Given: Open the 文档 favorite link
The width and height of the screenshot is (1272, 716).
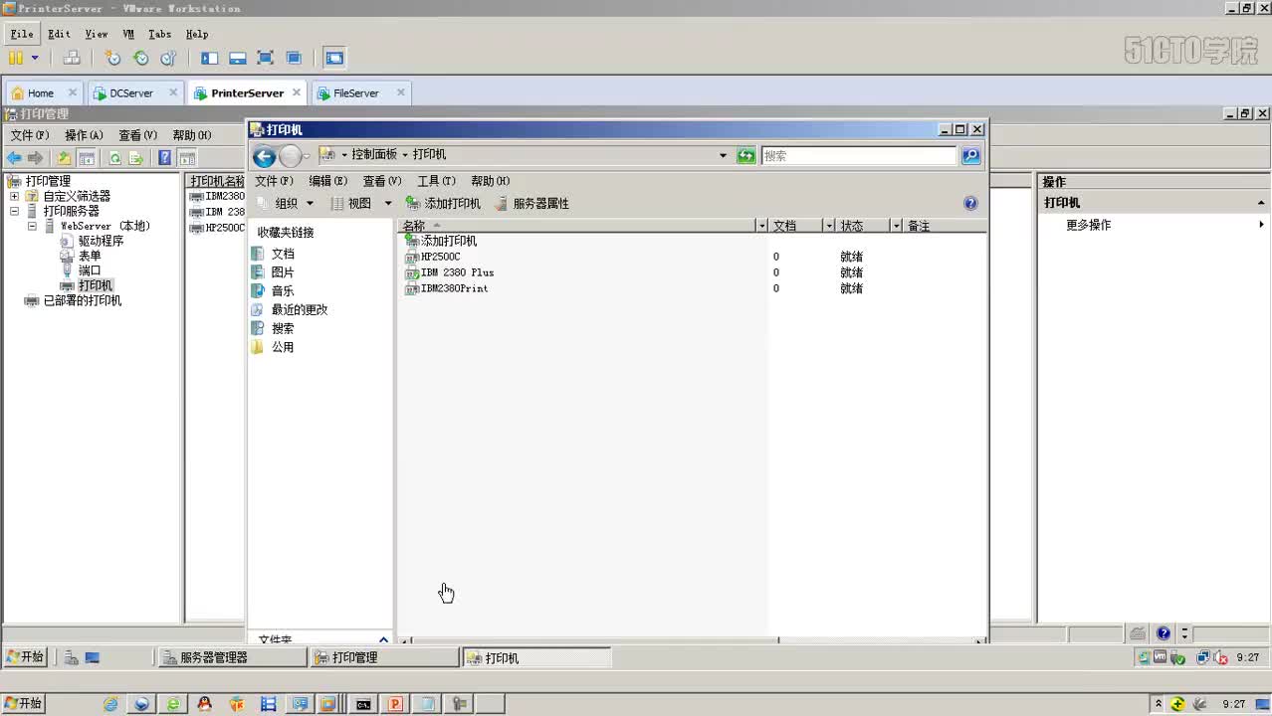Looking at the screenshot, I should pos(283,254).
